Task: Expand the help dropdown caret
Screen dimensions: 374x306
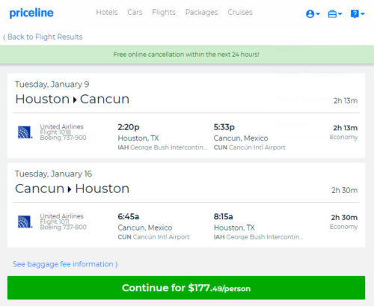Action: pyautogui.click(x=363, y=14)
